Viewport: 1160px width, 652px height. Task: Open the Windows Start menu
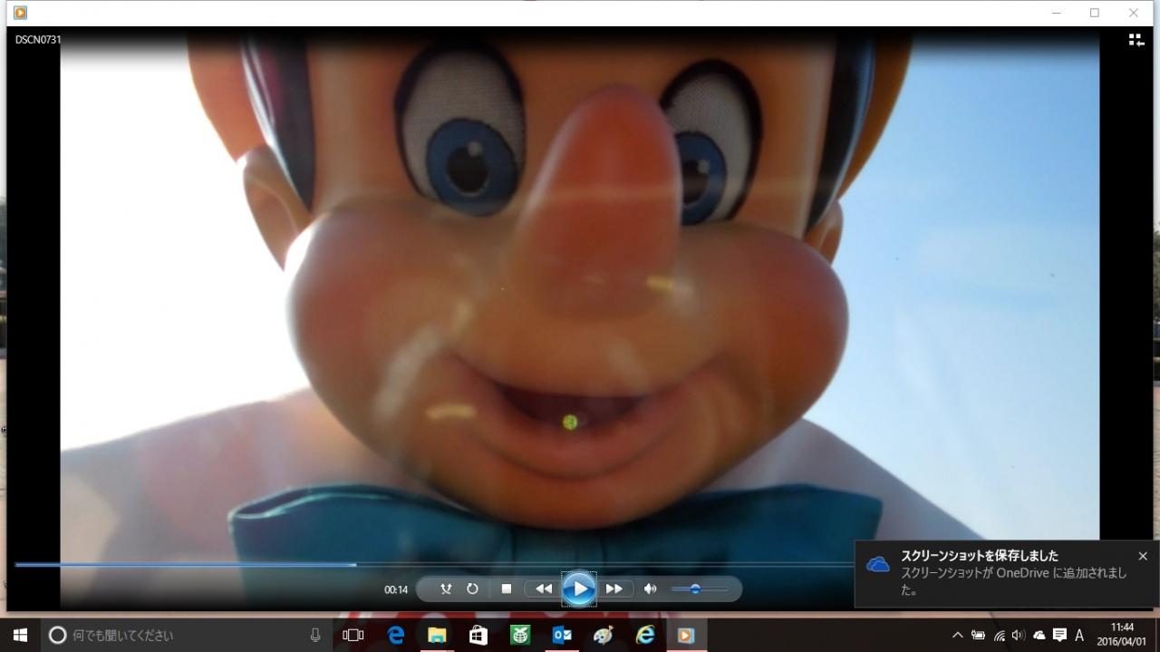20,635
